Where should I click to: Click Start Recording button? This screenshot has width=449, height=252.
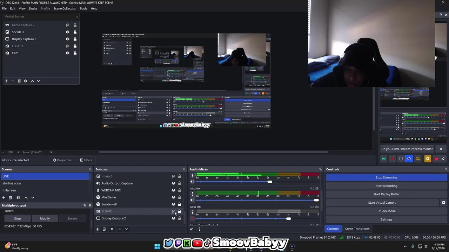click(x=387, y=186)
